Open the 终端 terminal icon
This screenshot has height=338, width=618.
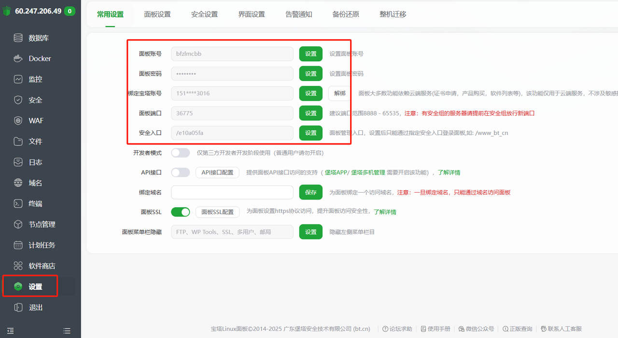pyautogui.click(x=18, y=204)
